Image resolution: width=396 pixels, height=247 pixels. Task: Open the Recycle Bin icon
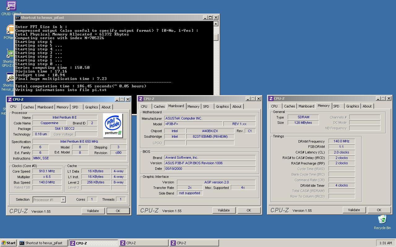[x=382, y=220]
